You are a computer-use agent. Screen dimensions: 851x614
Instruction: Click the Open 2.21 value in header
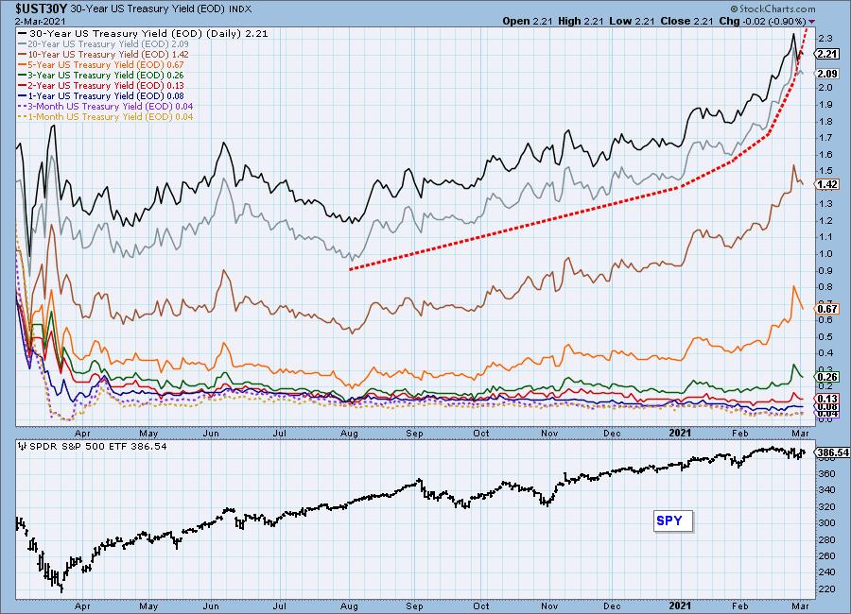pos(527,21)
